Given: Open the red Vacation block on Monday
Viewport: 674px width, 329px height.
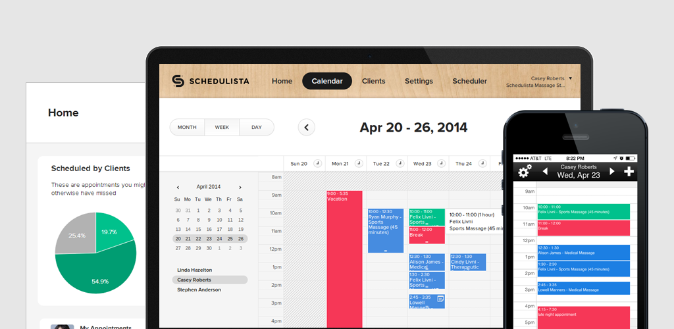Looking at the screenshot, I should pyautogui.click(x=344, y=259).
